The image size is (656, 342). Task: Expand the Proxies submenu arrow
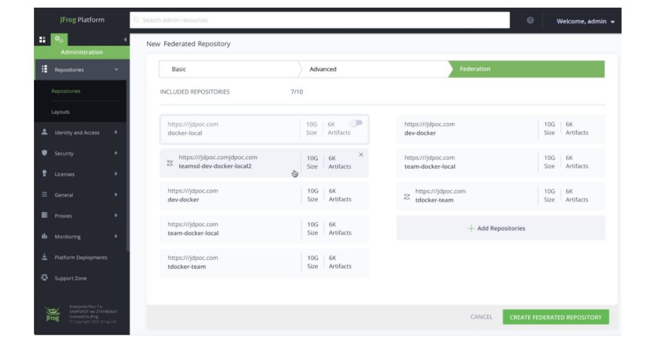point(116,215)
